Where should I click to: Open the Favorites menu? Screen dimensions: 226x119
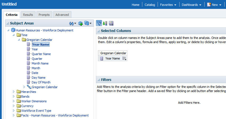[168, 5]
